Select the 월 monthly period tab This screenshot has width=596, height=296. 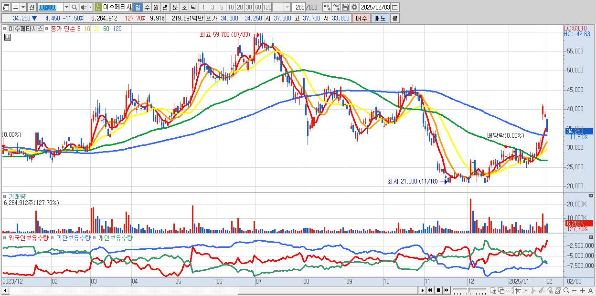[156, 7]
